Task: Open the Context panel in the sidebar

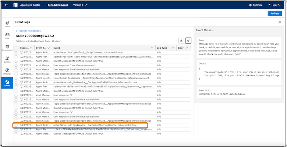Action: coord(7,60)
